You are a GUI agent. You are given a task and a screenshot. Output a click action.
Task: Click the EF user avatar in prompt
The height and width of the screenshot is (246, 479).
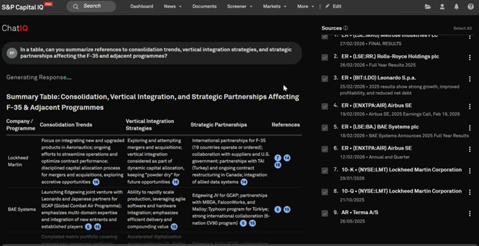tap(12, 53)
